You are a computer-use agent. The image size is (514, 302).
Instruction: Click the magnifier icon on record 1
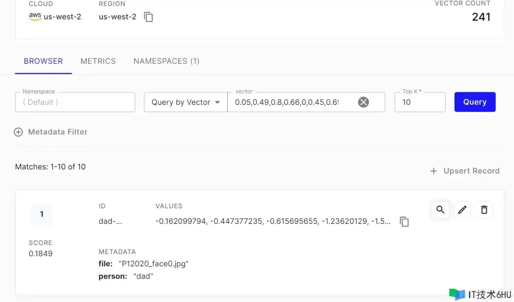(x=440, y=209)
